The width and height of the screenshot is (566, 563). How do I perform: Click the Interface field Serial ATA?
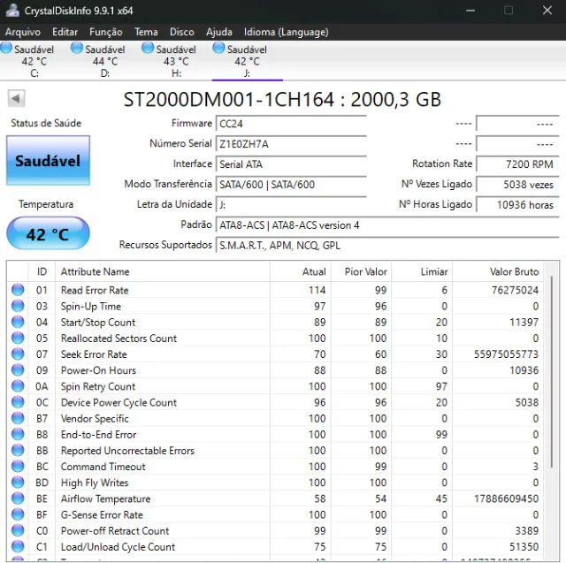click(x=291, y=164)
